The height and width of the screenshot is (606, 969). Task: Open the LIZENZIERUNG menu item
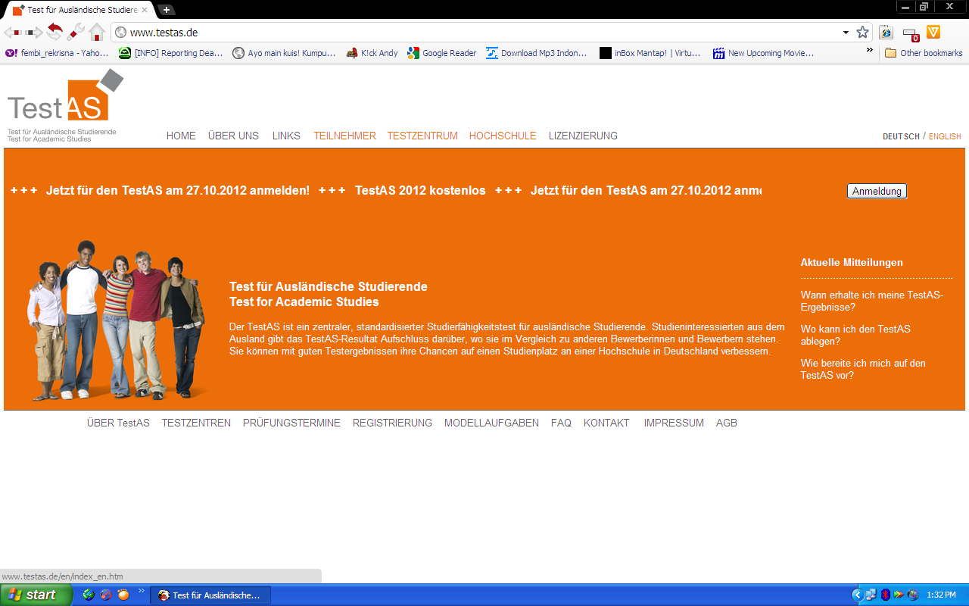[x=583, y=136]
